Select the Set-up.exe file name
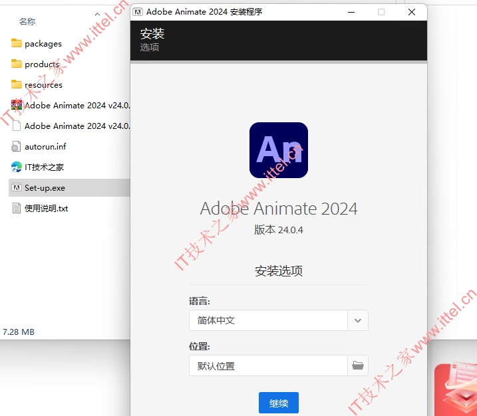 pos(45,188)
